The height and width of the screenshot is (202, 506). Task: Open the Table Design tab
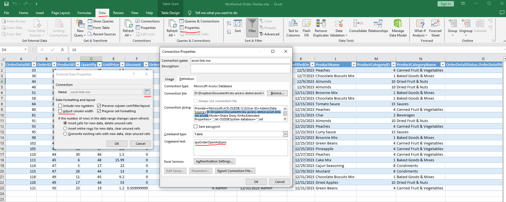170,13
